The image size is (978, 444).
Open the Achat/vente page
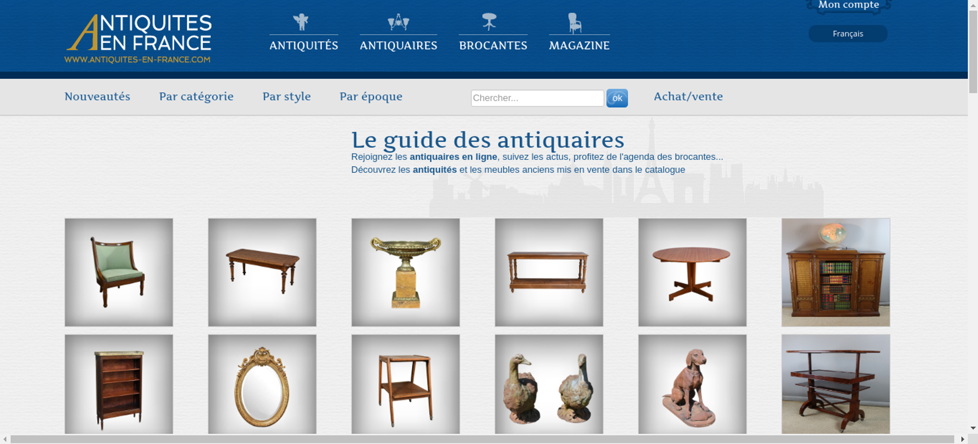pos(689,96)
